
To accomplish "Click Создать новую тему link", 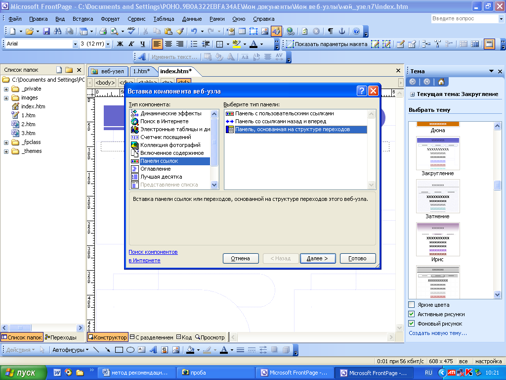I will click(x=438, y=333).
